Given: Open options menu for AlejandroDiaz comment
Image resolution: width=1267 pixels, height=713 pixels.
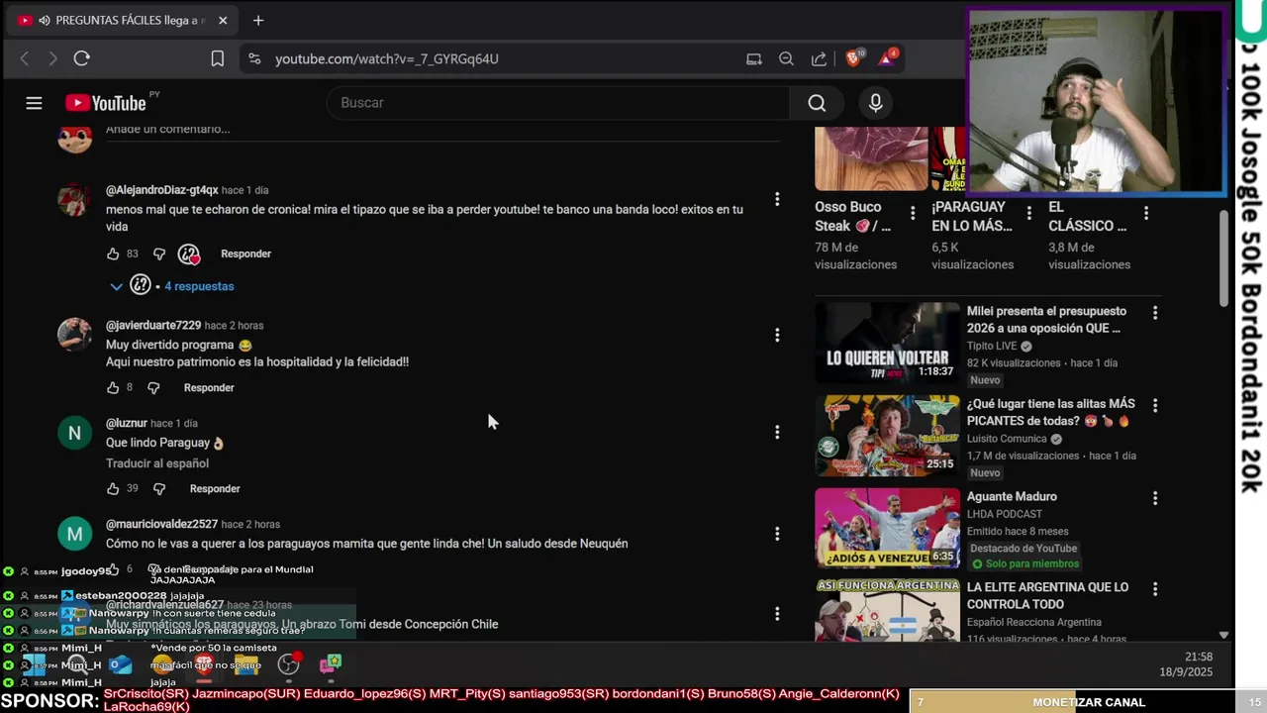Looking at the screenshot, I should point(777,199).
